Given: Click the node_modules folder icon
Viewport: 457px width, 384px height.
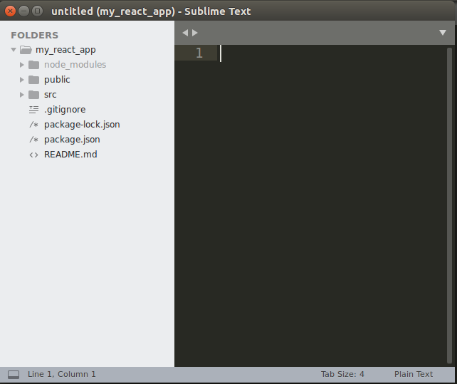Looking at the screenshot, I should pyautogui.click(x=33, y=65).
